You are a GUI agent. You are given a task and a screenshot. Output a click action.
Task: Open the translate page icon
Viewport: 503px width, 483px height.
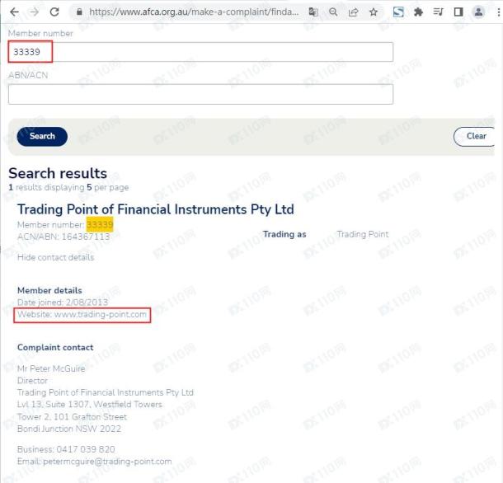pos(313,12)
